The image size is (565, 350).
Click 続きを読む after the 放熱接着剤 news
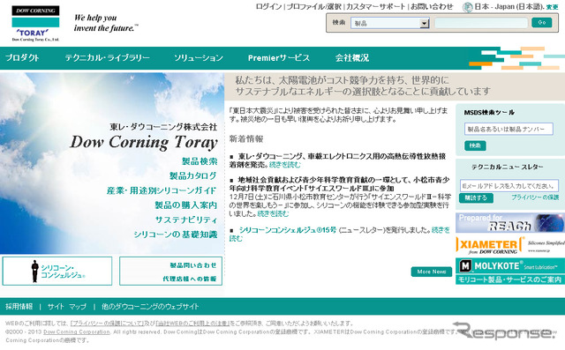pos(285,164)
